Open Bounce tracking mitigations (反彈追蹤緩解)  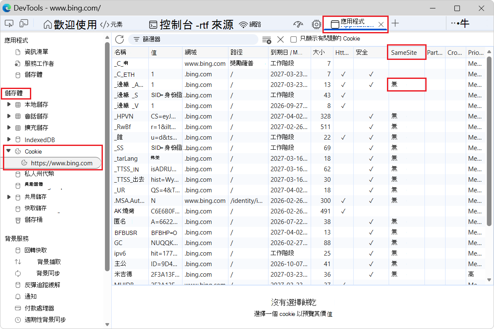click(42, 285)
